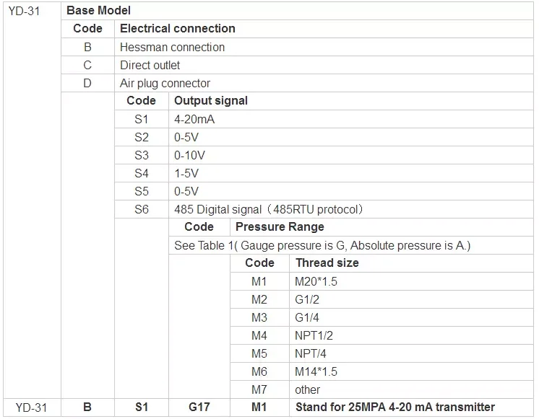Click the Base Model header cell

[98, 12]
